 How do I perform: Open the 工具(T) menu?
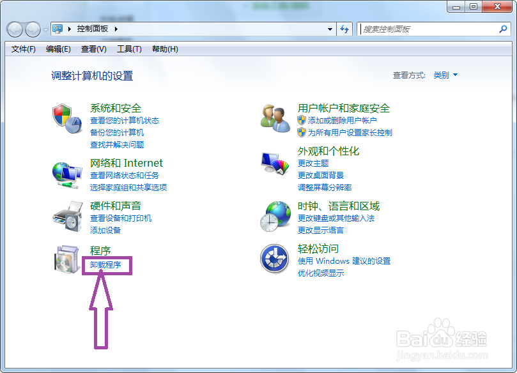(129, 49)
